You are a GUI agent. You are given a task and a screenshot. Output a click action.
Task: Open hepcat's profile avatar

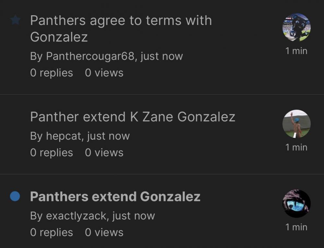click(x=296, y=124)
